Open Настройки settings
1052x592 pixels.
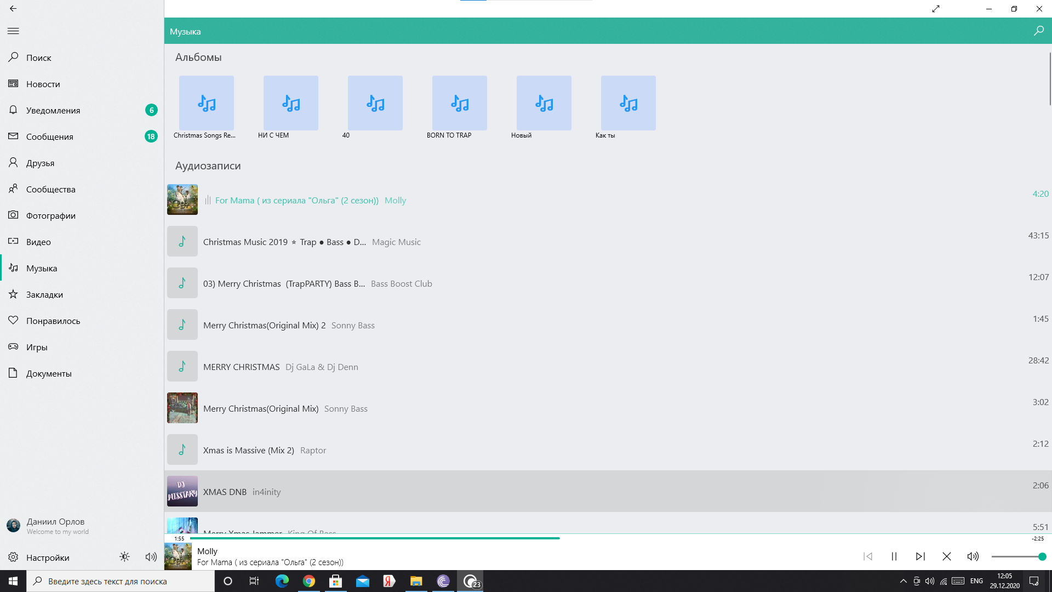pyautogui.click(x=47, y=557)
